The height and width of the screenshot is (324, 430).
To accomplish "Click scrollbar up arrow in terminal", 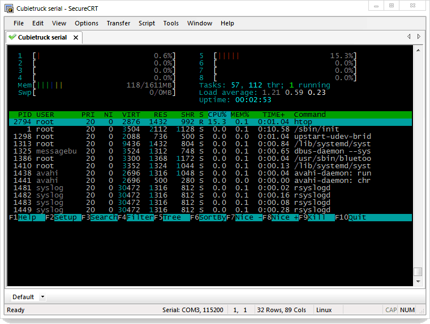I will click(418, 50).
